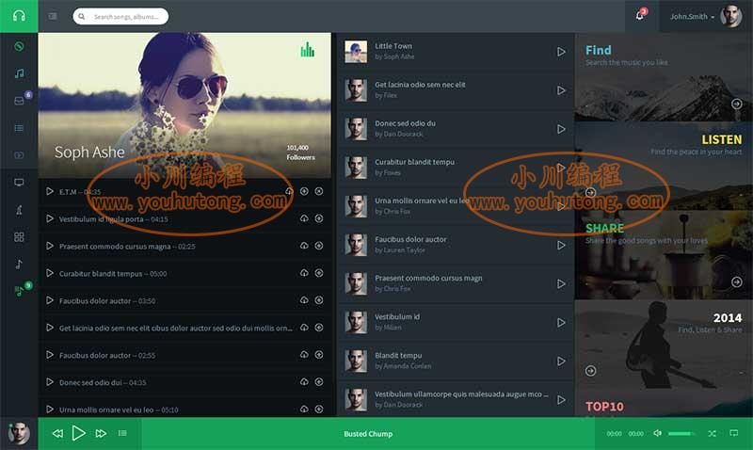Play the Little Town song

click(561, 52)
